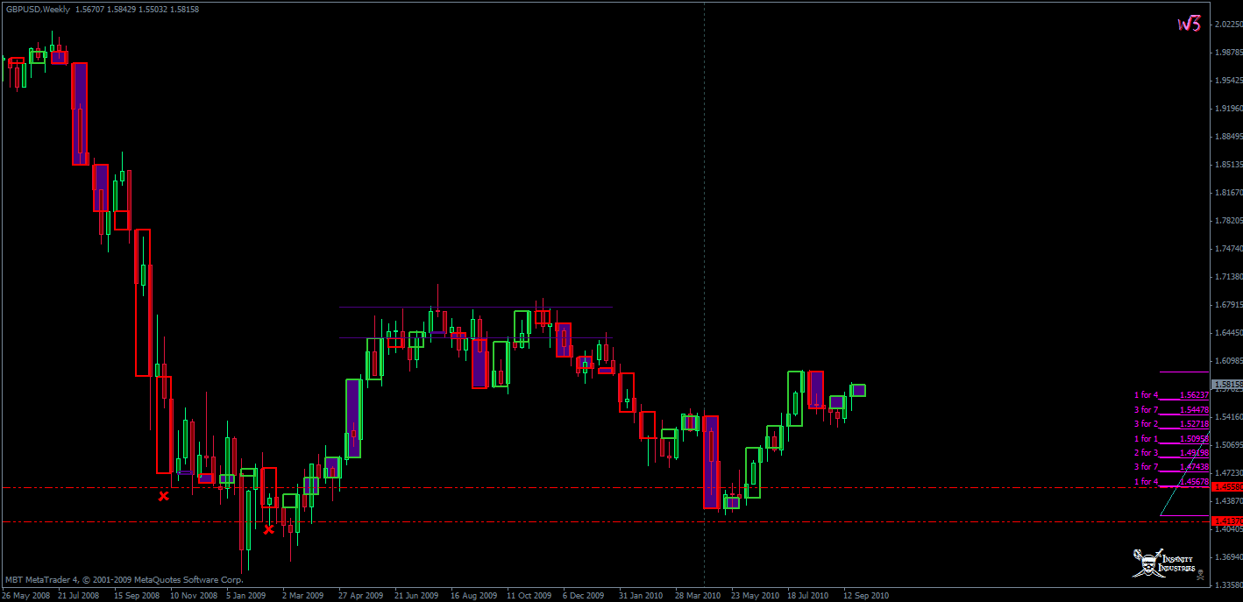Select the cyan trend line by the price scale

[x=1183, y=473]
